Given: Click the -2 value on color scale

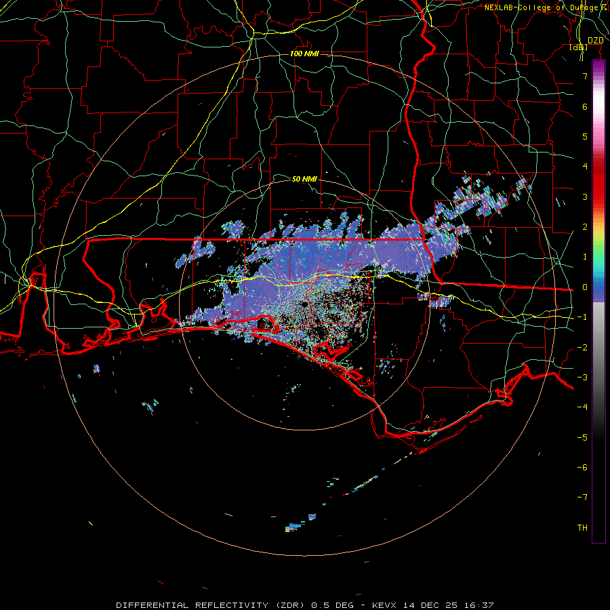Looking at the screenshot, I should click(582, 348).
